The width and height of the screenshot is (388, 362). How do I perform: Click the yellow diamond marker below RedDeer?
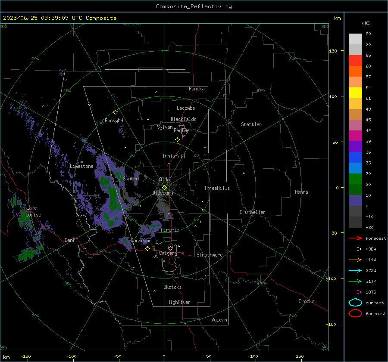pos(177,140)
